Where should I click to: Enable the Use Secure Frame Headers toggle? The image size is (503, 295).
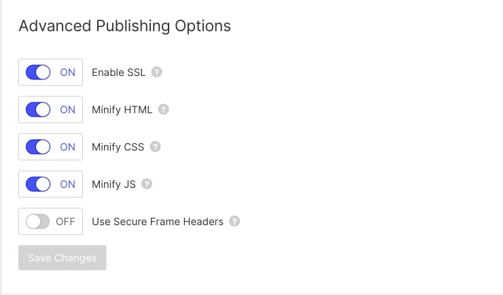tap(38, 221)
